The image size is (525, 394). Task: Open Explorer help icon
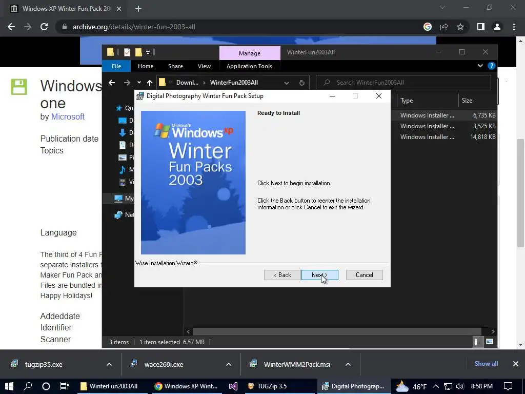491,66
